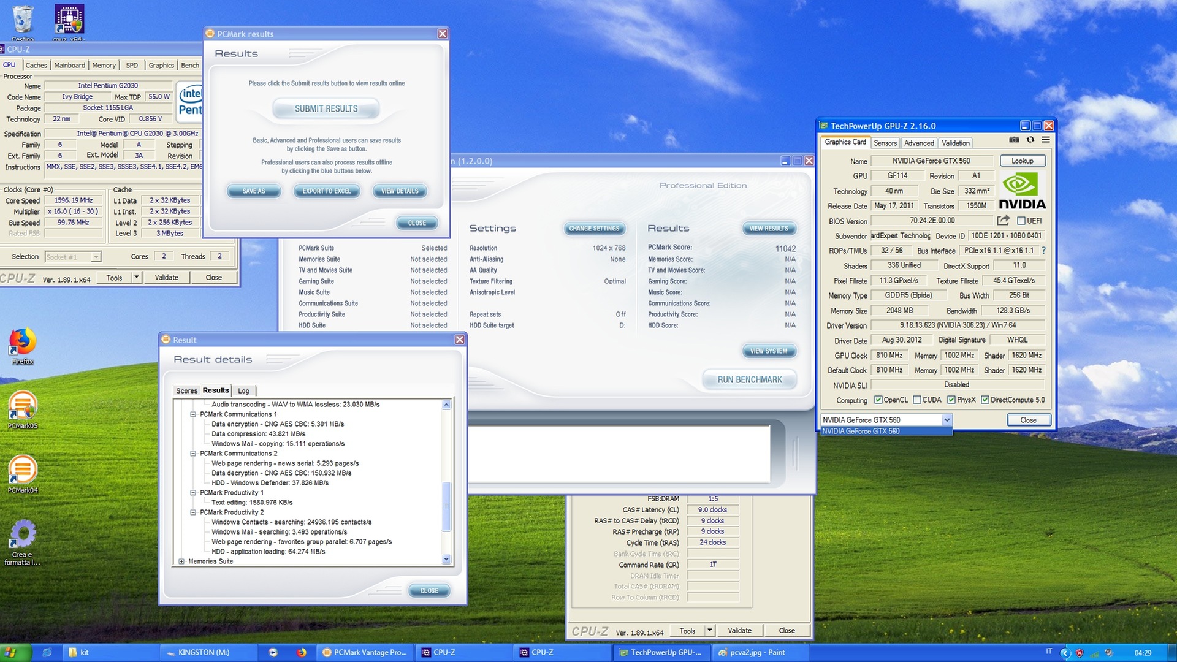Click the scroll up arrow in Result details
The image size is (1177, 662).
coord(446,405)
